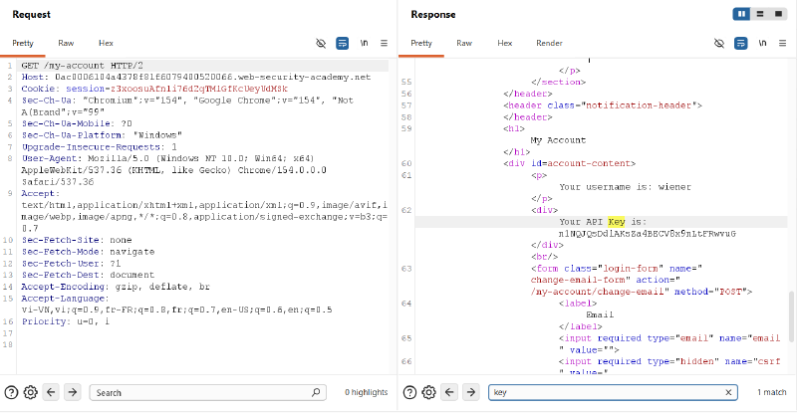Switch to the Request Raw tab
The width and height of the screenshot is (797, 413).
click(x=66, y=43)
